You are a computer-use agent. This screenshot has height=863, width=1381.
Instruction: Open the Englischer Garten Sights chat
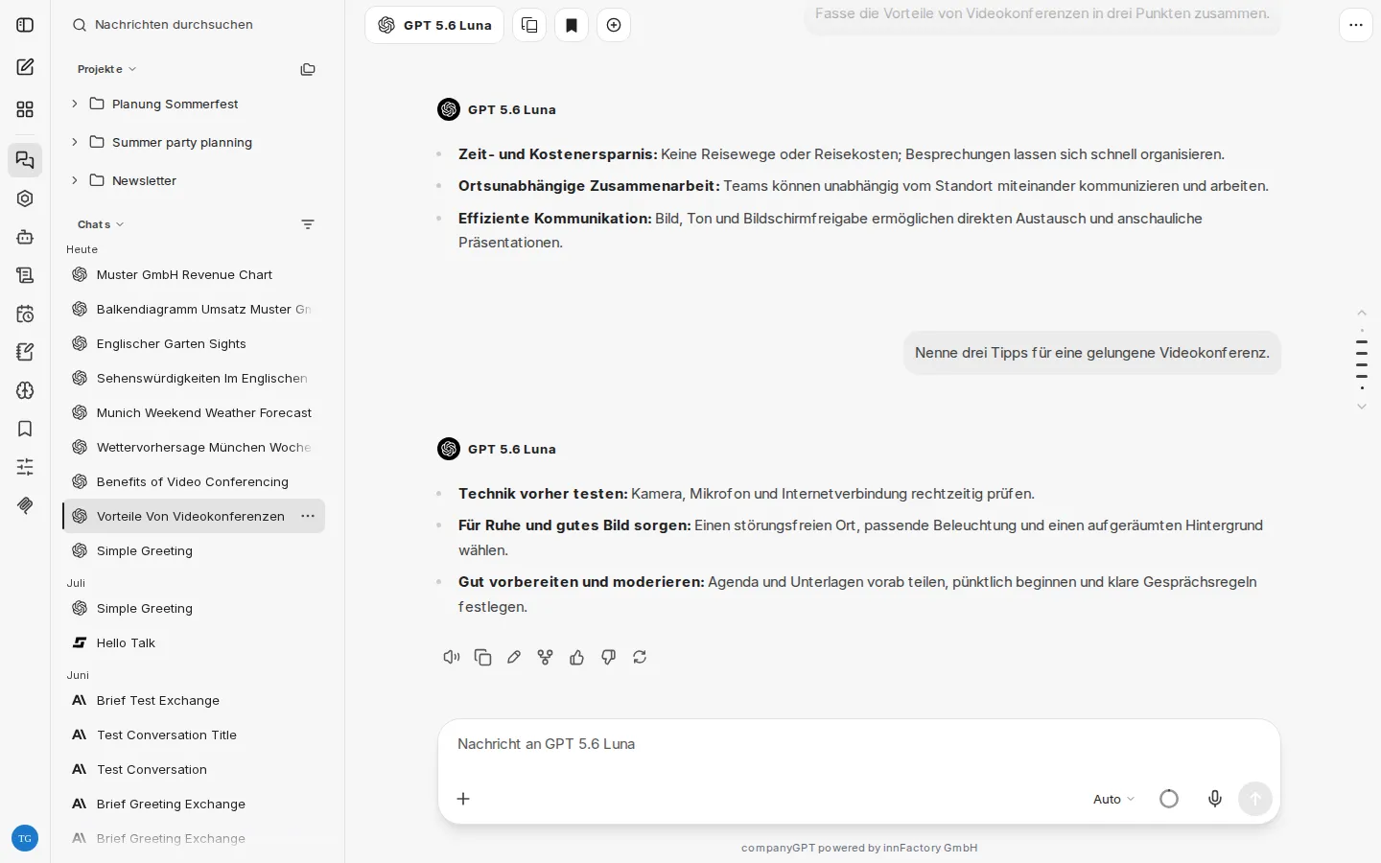click(x=194, y=343)
